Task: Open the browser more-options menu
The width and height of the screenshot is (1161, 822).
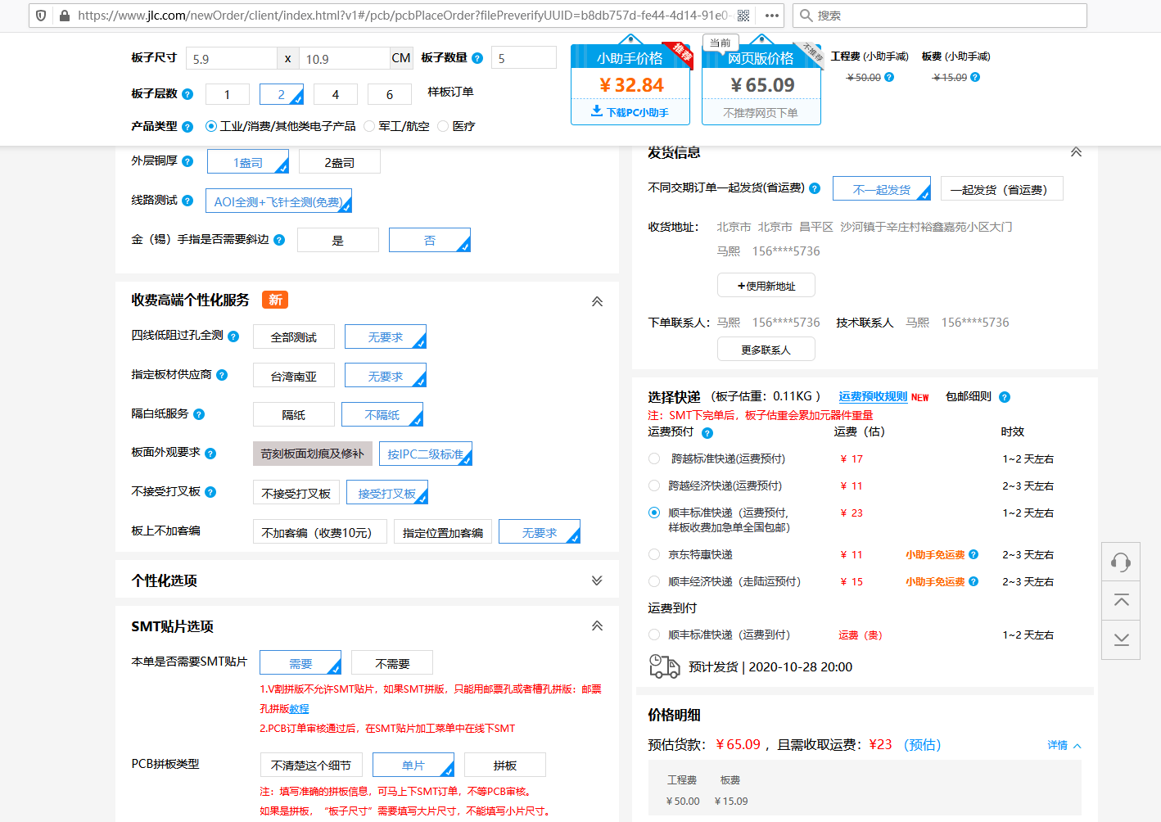Action: click(771, 15)
